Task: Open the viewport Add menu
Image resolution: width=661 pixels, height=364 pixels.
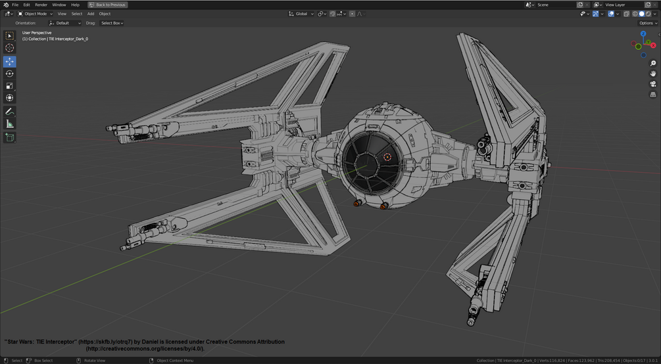Action: coord(91,14)
